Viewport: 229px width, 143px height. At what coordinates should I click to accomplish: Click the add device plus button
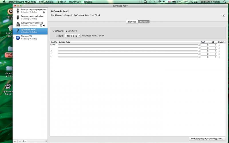point(15,141)
